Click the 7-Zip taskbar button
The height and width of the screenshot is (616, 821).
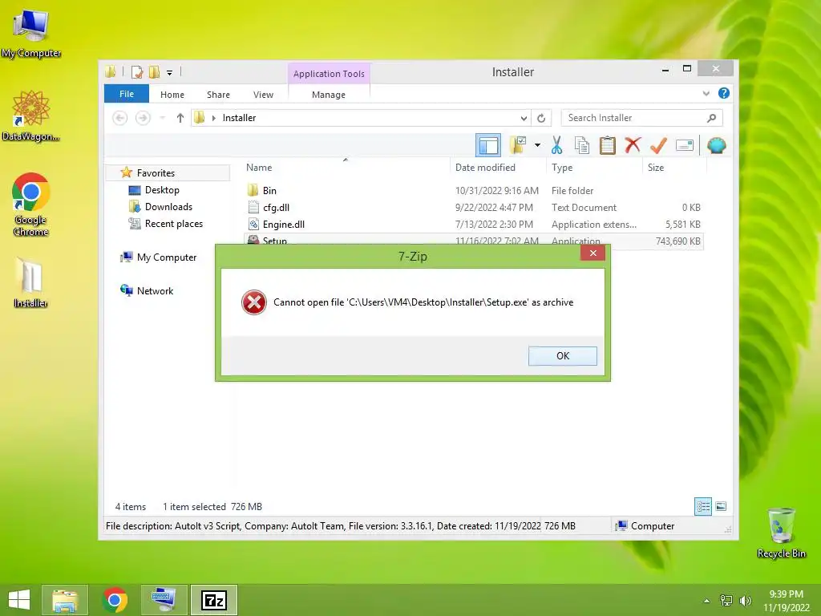[213, 600]
